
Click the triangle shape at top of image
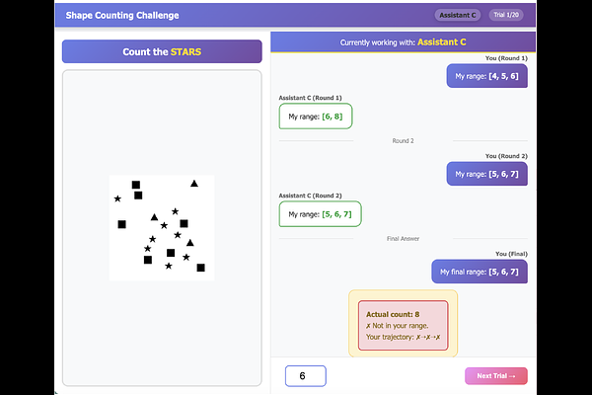(194, 184)
